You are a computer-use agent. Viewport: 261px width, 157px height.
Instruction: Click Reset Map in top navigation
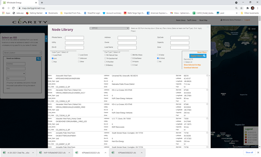pos(203,20)
